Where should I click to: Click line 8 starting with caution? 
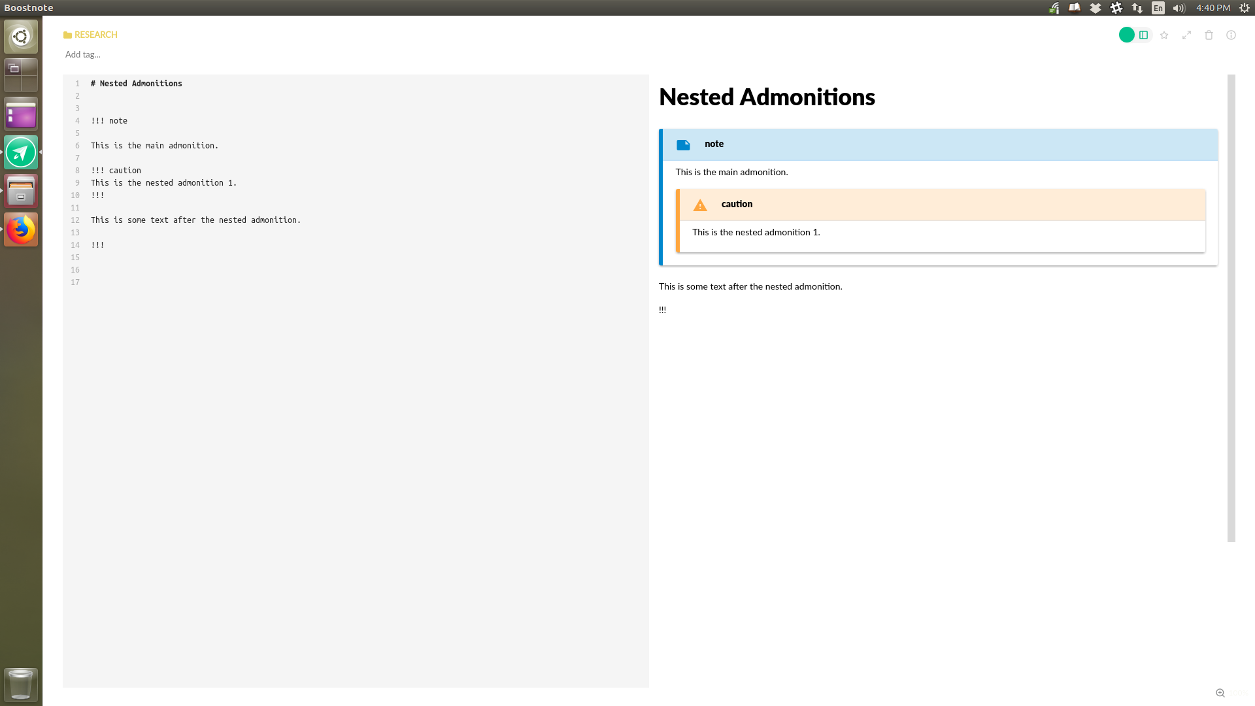(116, 170)
